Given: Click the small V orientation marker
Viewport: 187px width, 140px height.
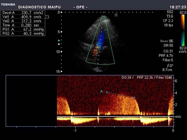Looking at the screenshot, I should point(116,15).
